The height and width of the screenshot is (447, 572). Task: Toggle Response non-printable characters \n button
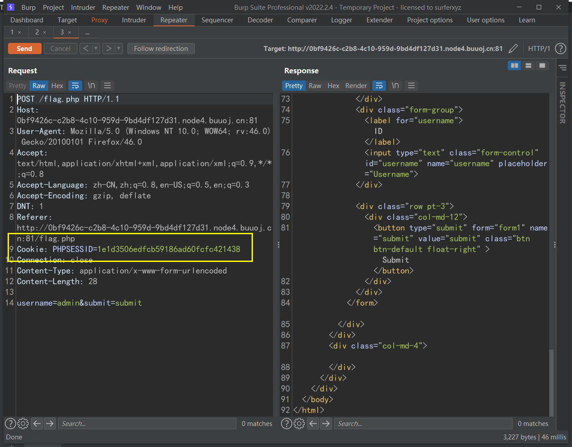pyautogui.click(x=395, y=85)
